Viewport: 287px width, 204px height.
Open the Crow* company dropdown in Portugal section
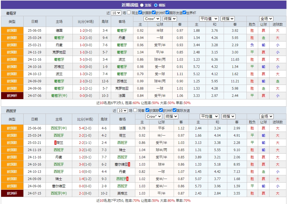(152, 19)
